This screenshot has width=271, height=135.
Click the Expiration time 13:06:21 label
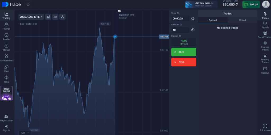pos(127,16)
